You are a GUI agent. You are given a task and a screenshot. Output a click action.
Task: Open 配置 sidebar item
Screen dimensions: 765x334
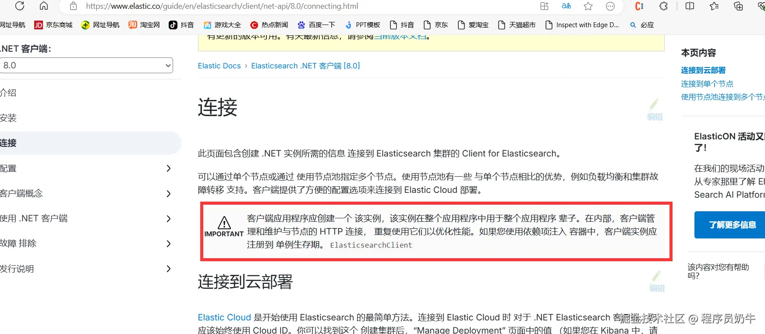(x=8, y=168)
